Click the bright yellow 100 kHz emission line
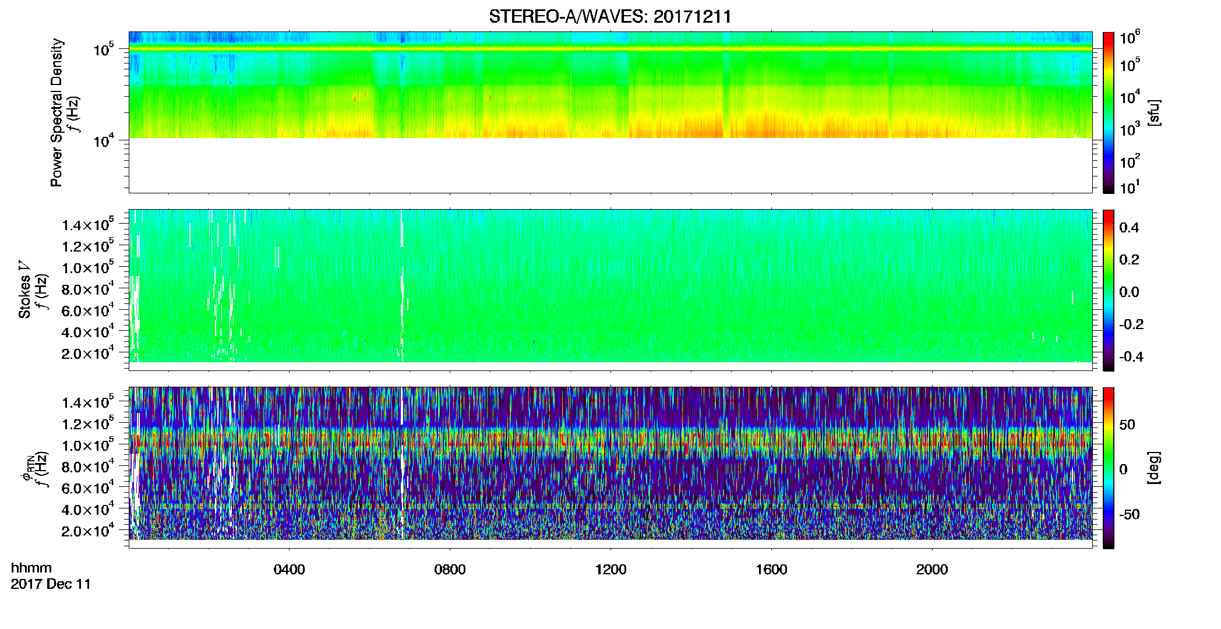Image resolution: width=1221 pixels, height=629 pixels. coord(610,49)
